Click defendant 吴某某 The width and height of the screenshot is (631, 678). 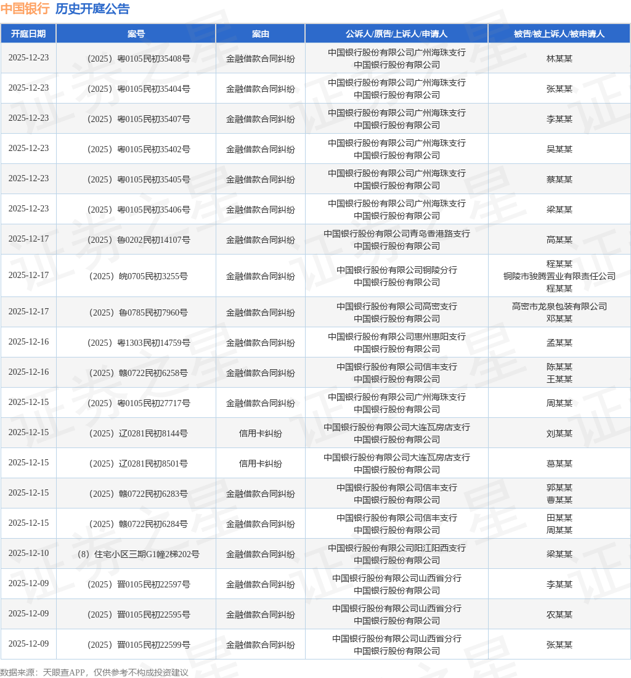(560, 150)
